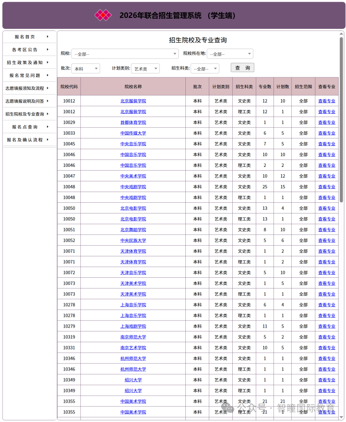Click code 10331 in the table
Screen dimensions: 346x422
[69, 348]
